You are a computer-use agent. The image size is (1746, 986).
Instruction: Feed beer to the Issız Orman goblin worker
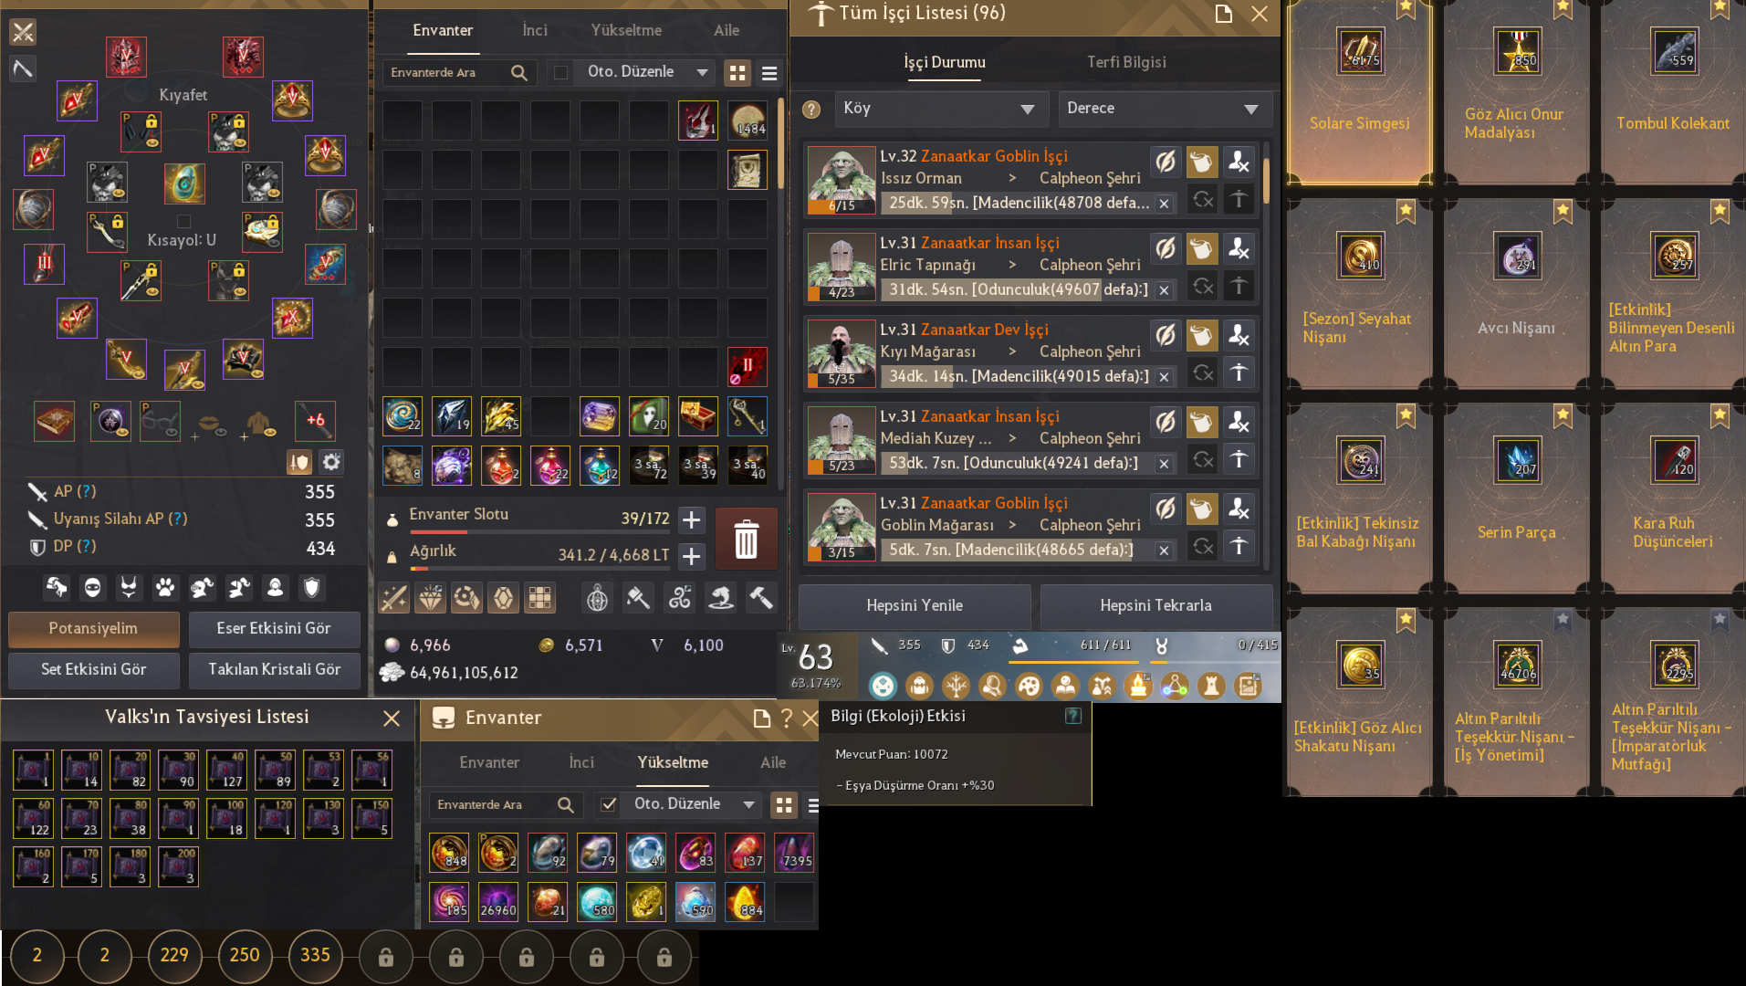tap(1202, 163)
